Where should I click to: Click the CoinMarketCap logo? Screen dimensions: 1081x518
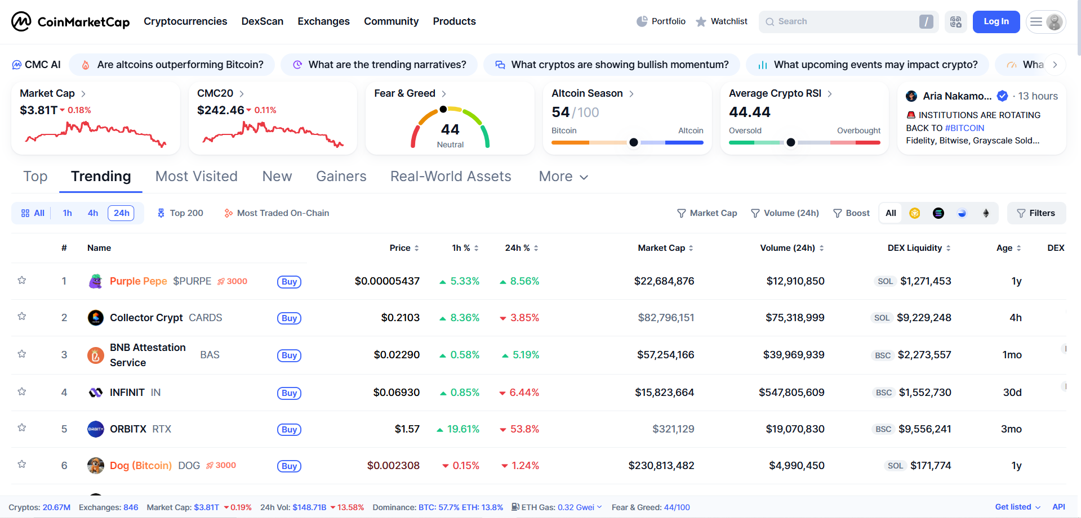tap(70, 21)
